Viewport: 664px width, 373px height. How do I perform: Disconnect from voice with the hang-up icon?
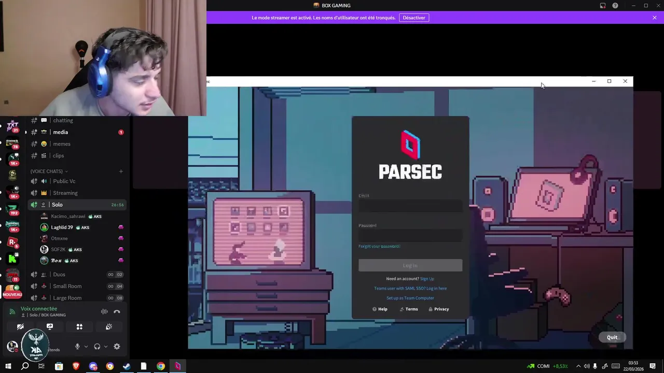(117, 311)
